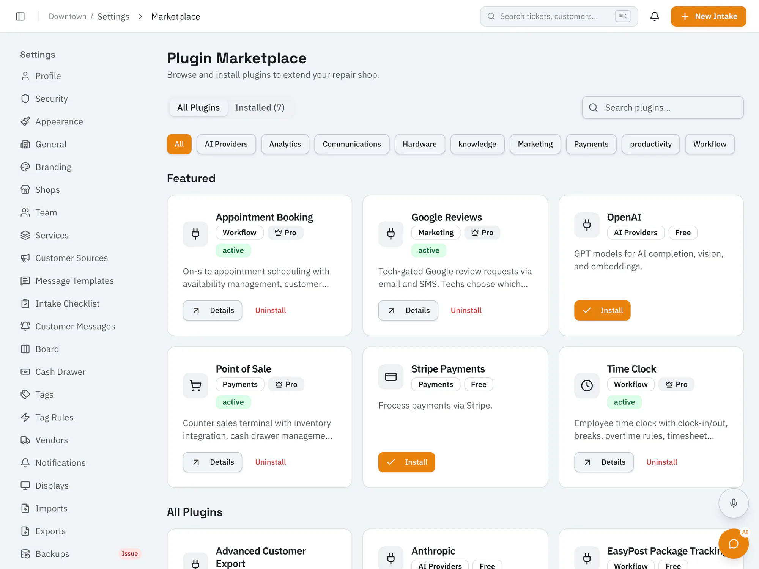Go to Settings breadcrumb link
This screenshot has height=569, width=759.
pos(113,16)
